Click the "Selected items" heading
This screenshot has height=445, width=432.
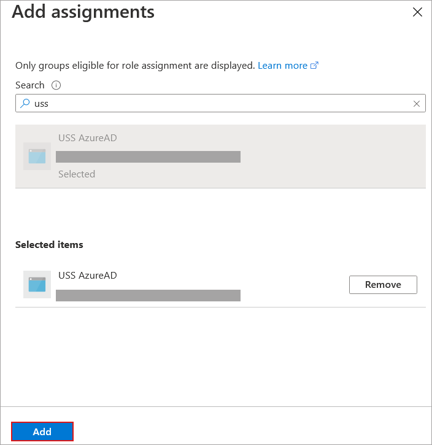click(49, 244)
